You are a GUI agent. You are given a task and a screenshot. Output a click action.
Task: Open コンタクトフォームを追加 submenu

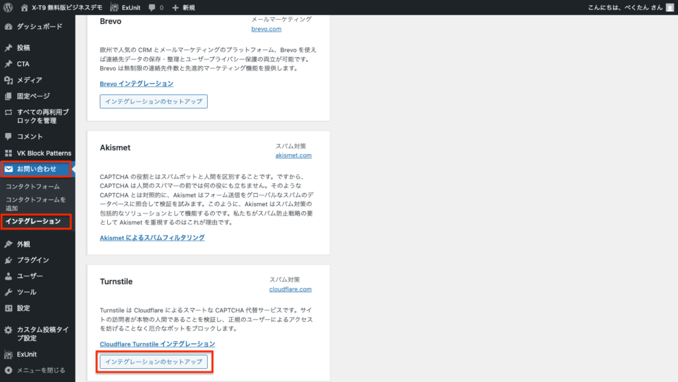click(36, 204)
